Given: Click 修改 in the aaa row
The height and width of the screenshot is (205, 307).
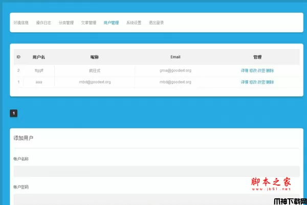Looking at the screenshot, I should point(253,82).
